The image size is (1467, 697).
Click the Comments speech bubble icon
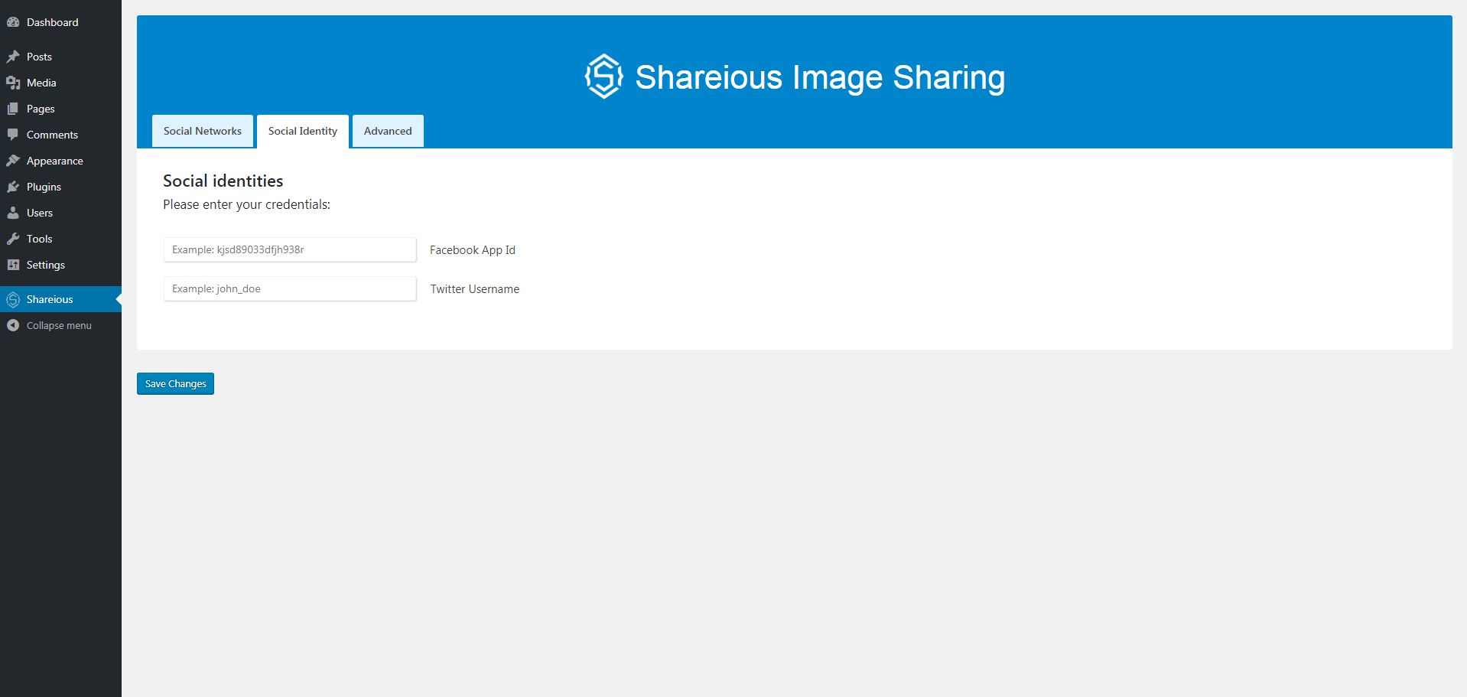[13, 135]
